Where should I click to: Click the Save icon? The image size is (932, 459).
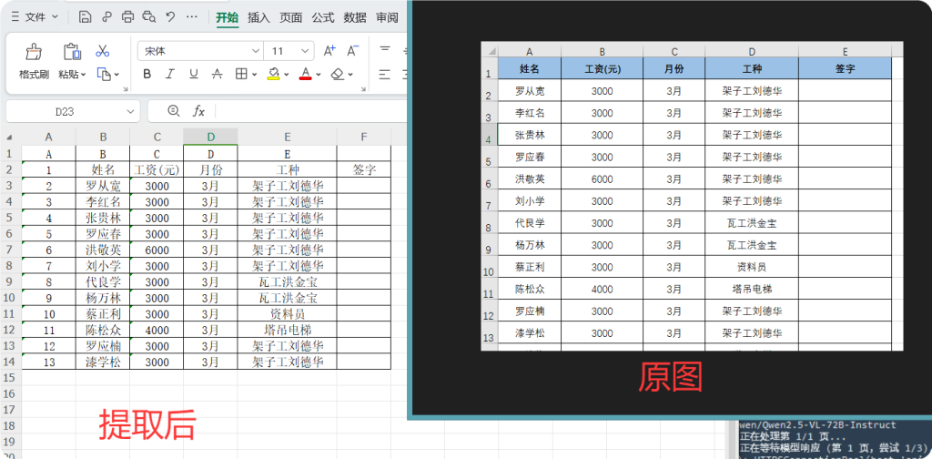85,17
